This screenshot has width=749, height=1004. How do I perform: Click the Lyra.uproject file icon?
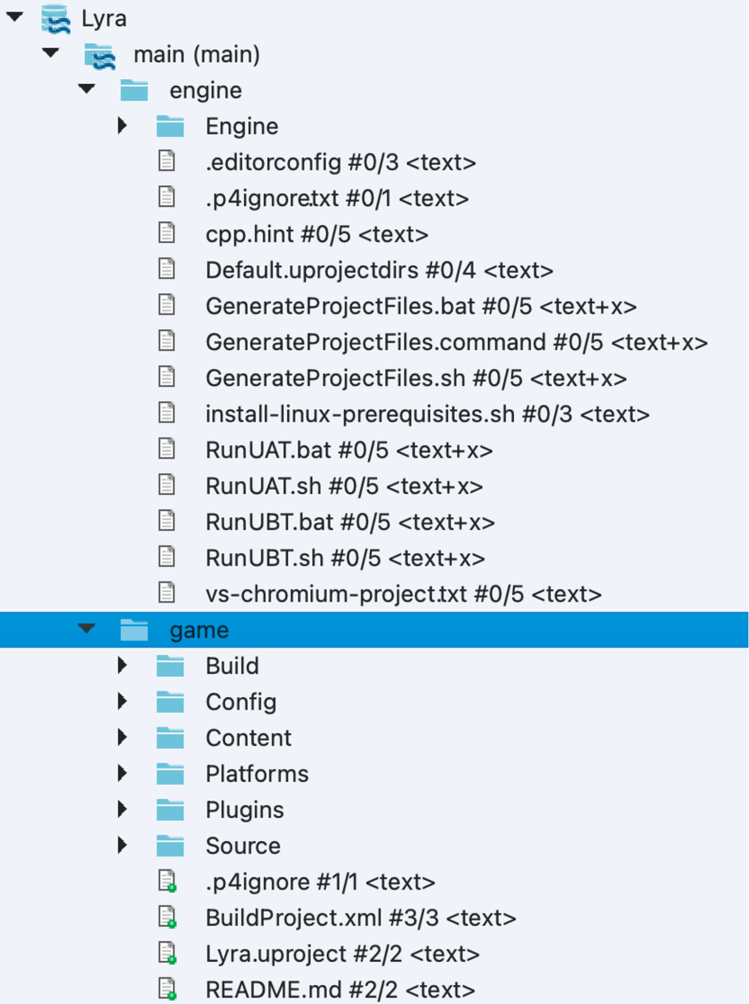click(168, 953)
